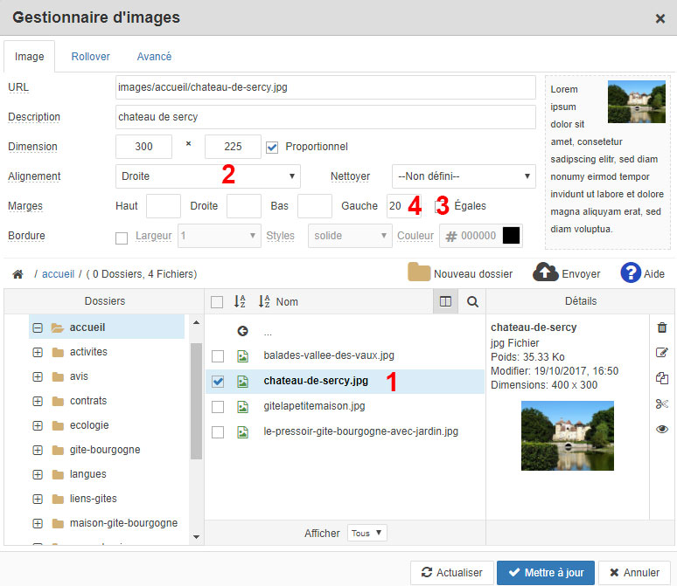
Task: Click image icon of balades-vallee-des-vaux.jpg
Action: 242,356
